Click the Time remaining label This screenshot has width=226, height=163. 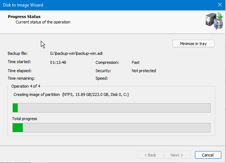coord(21,78)
